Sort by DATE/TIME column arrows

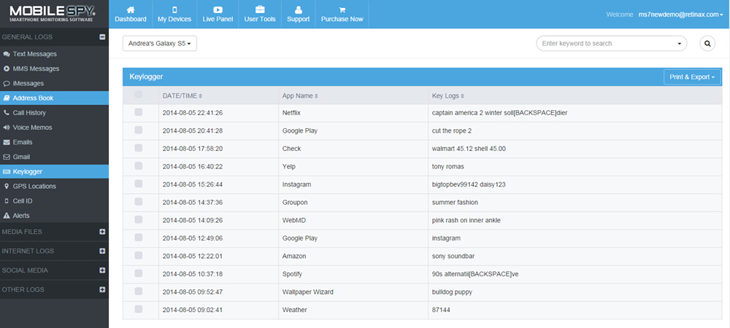[201, 96]
